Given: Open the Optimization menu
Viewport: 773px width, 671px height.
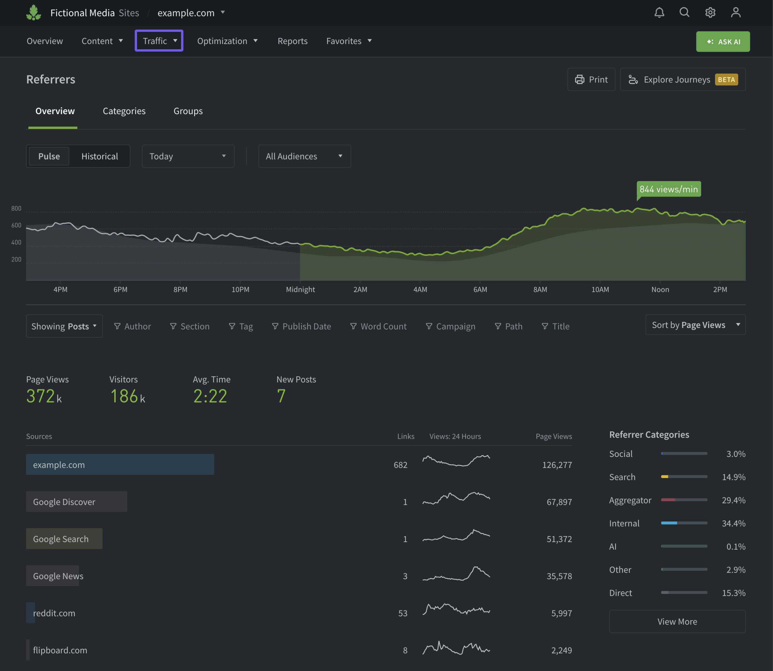Looking at the screenshot, I should (x=227, y=41).
